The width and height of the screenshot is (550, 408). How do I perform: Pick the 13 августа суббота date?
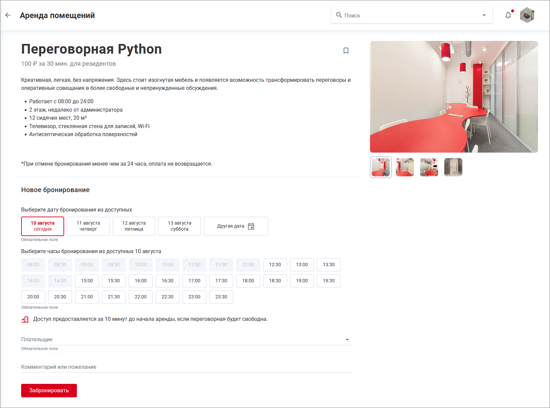[180, 226]
